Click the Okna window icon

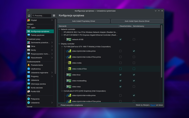pos(28,46)
